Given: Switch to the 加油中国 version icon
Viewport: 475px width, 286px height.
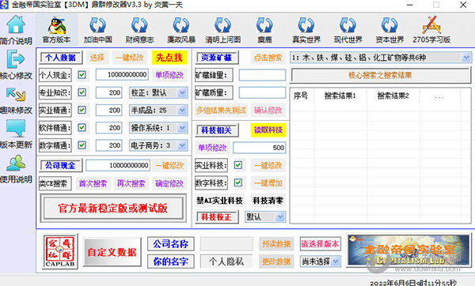Looking at the screenshot, I should click(x=98, y=25).
